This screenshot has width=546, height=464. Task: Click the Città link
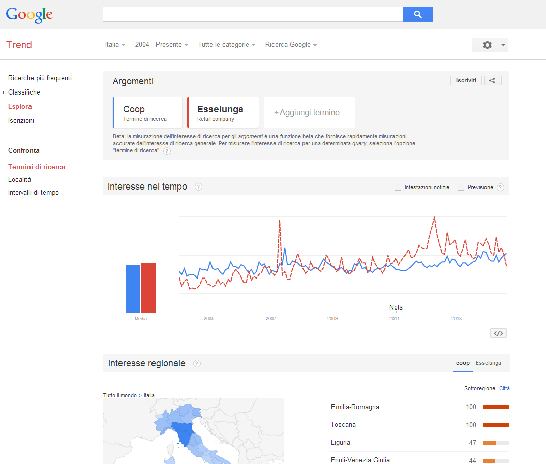point(504,388)
